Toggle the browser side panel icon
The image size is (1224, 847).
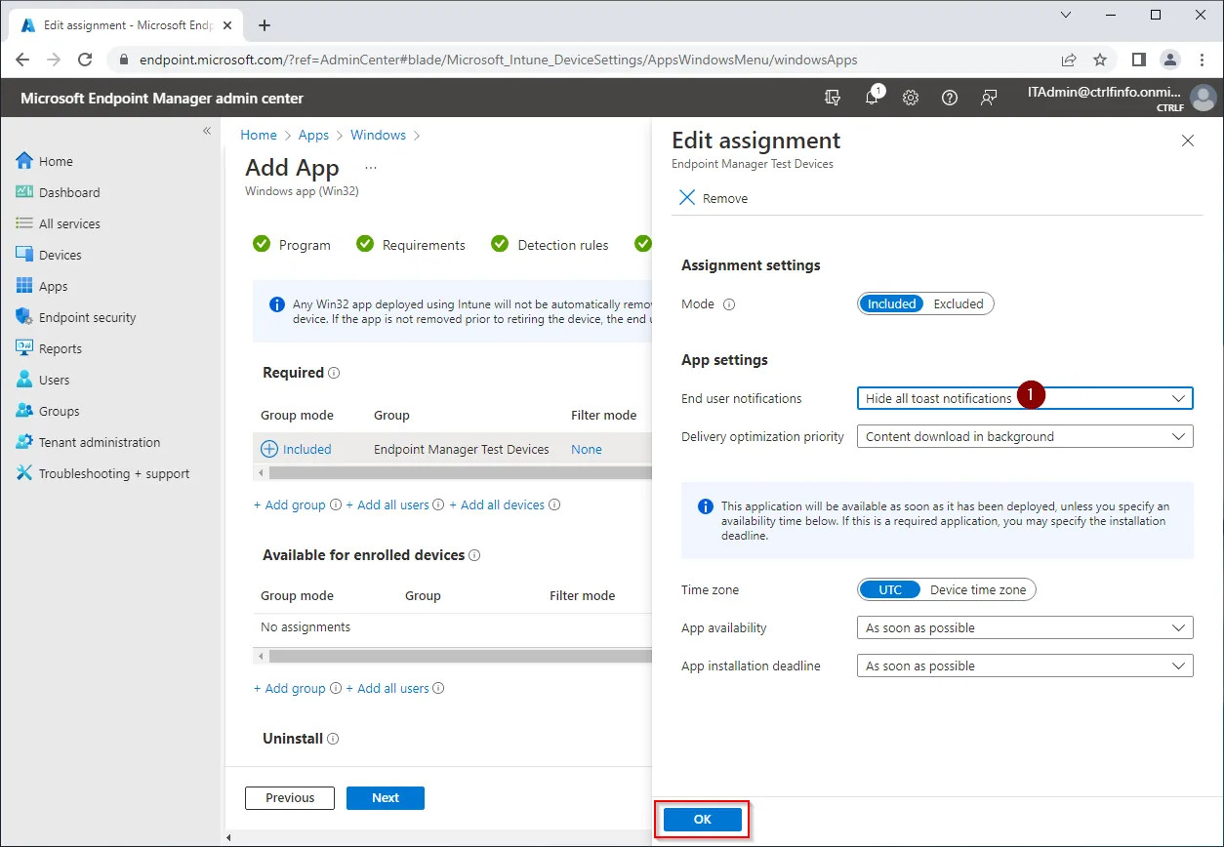[1138, 60]
